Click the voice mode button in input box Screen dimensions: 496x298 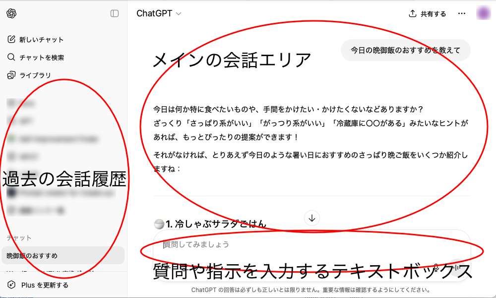coord(457,268)
